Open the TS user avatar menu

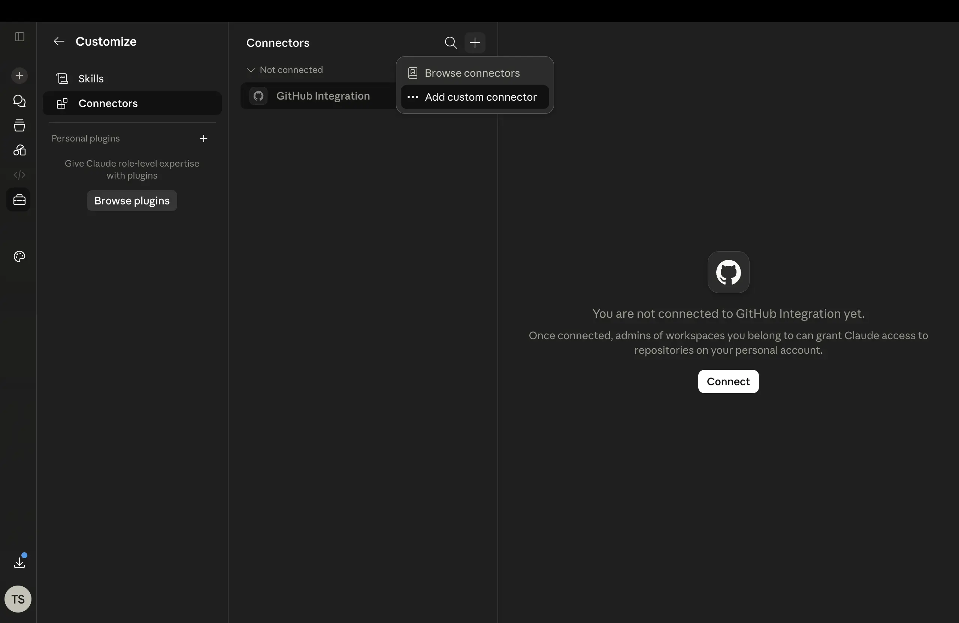[18, 599]
